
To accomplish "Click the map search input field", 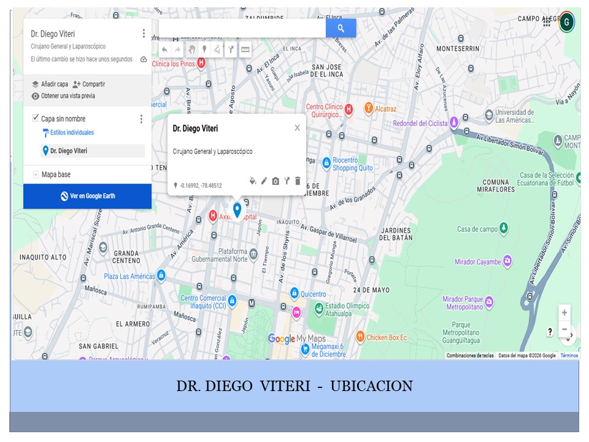I will pos(242,28).
